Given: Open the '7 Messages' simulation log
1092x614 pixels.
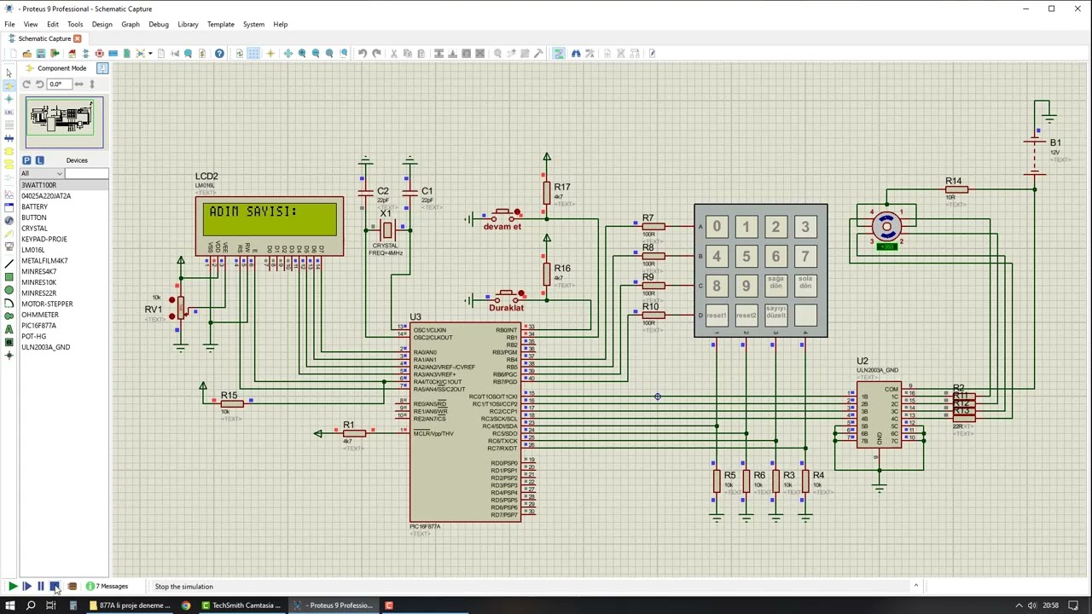Looking at the screenshot, I should 107,587.
